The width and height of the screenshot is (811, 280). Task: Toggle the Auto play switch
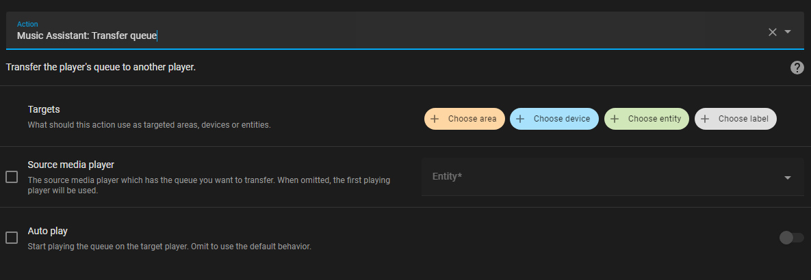pyautogui.click(x=791, y=238)
